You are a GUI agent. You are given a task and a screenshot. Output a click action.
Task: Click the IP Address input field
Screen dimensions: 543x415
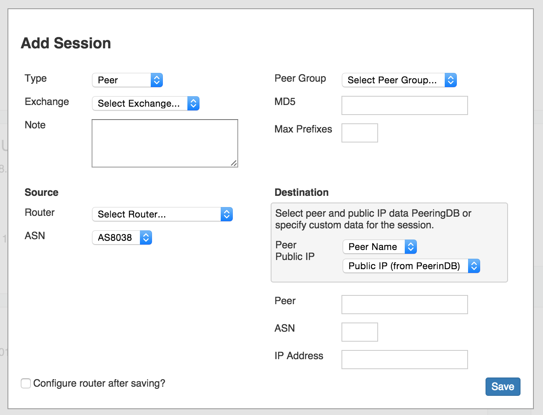pos(404,360)
